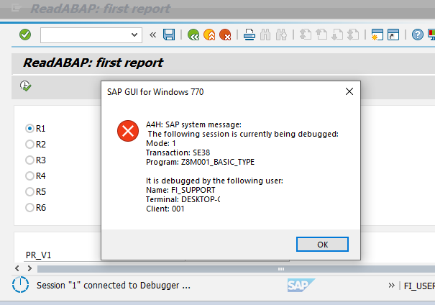Click the Find Next binoculars icon

pyautogui.click(x=282, y=35)
